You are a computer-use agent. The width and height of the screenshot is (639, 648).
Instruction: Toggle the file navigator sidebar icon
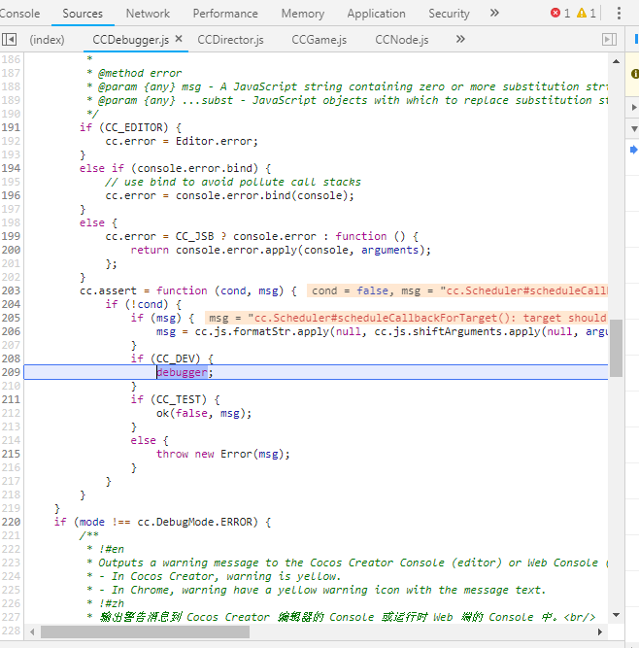tap(10, 40)
